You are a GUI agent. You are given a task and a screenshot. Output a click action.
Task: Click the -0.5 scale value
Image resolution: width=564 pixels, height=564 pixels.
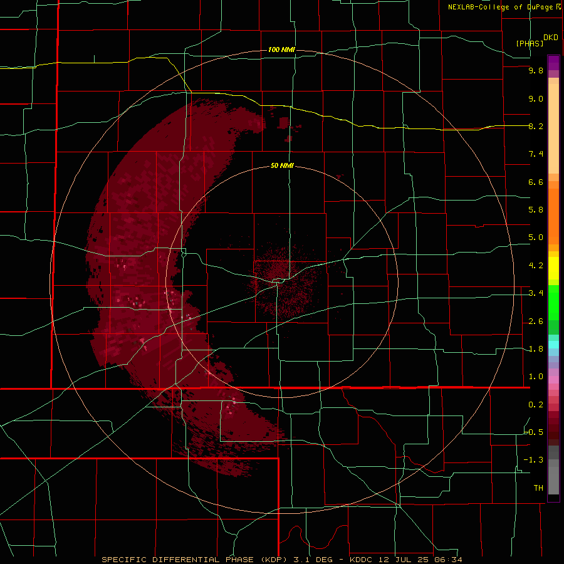tap(534, 432)
